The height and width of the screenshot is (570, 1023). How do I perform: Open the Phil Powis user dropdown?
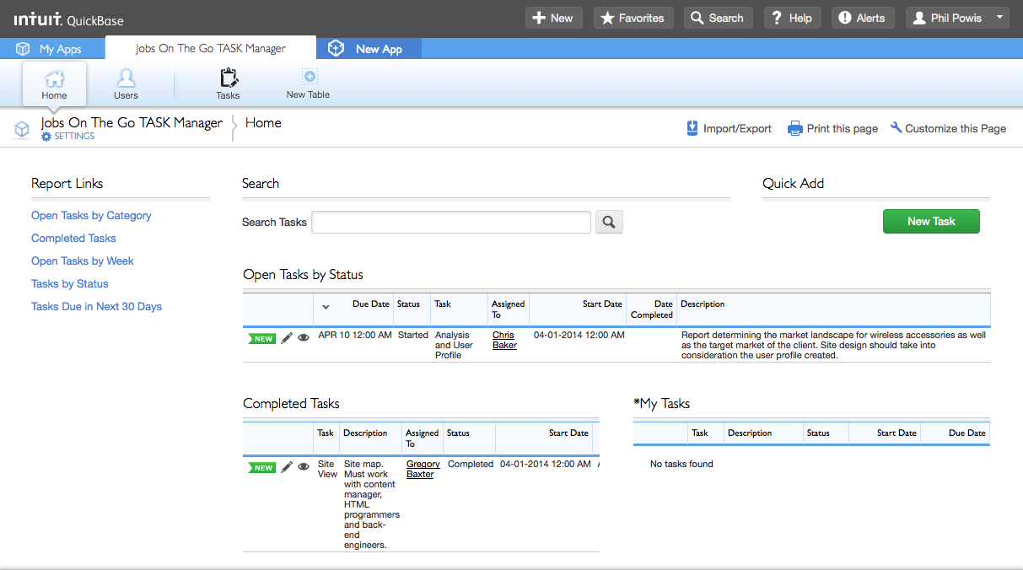957,18
